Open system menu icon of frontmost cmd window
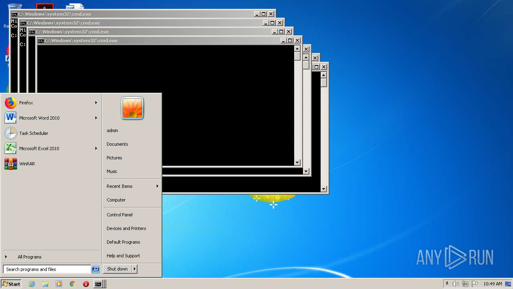The height and width of the screenshot is (289, 513). (x=40, y=41)
